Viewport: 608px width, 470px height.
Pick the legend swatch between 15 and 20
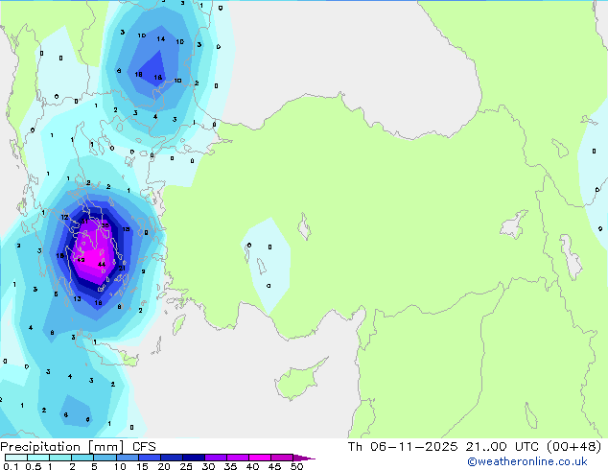150,458
